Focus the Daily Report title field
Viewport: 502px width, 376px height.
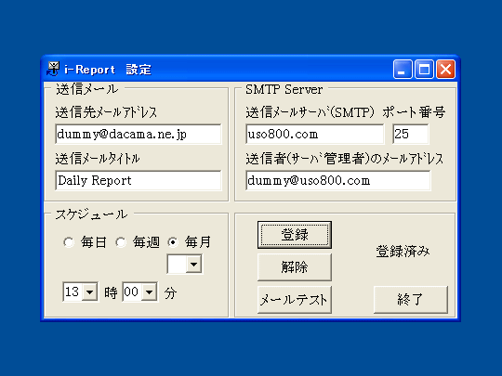[x=138, y=181]
